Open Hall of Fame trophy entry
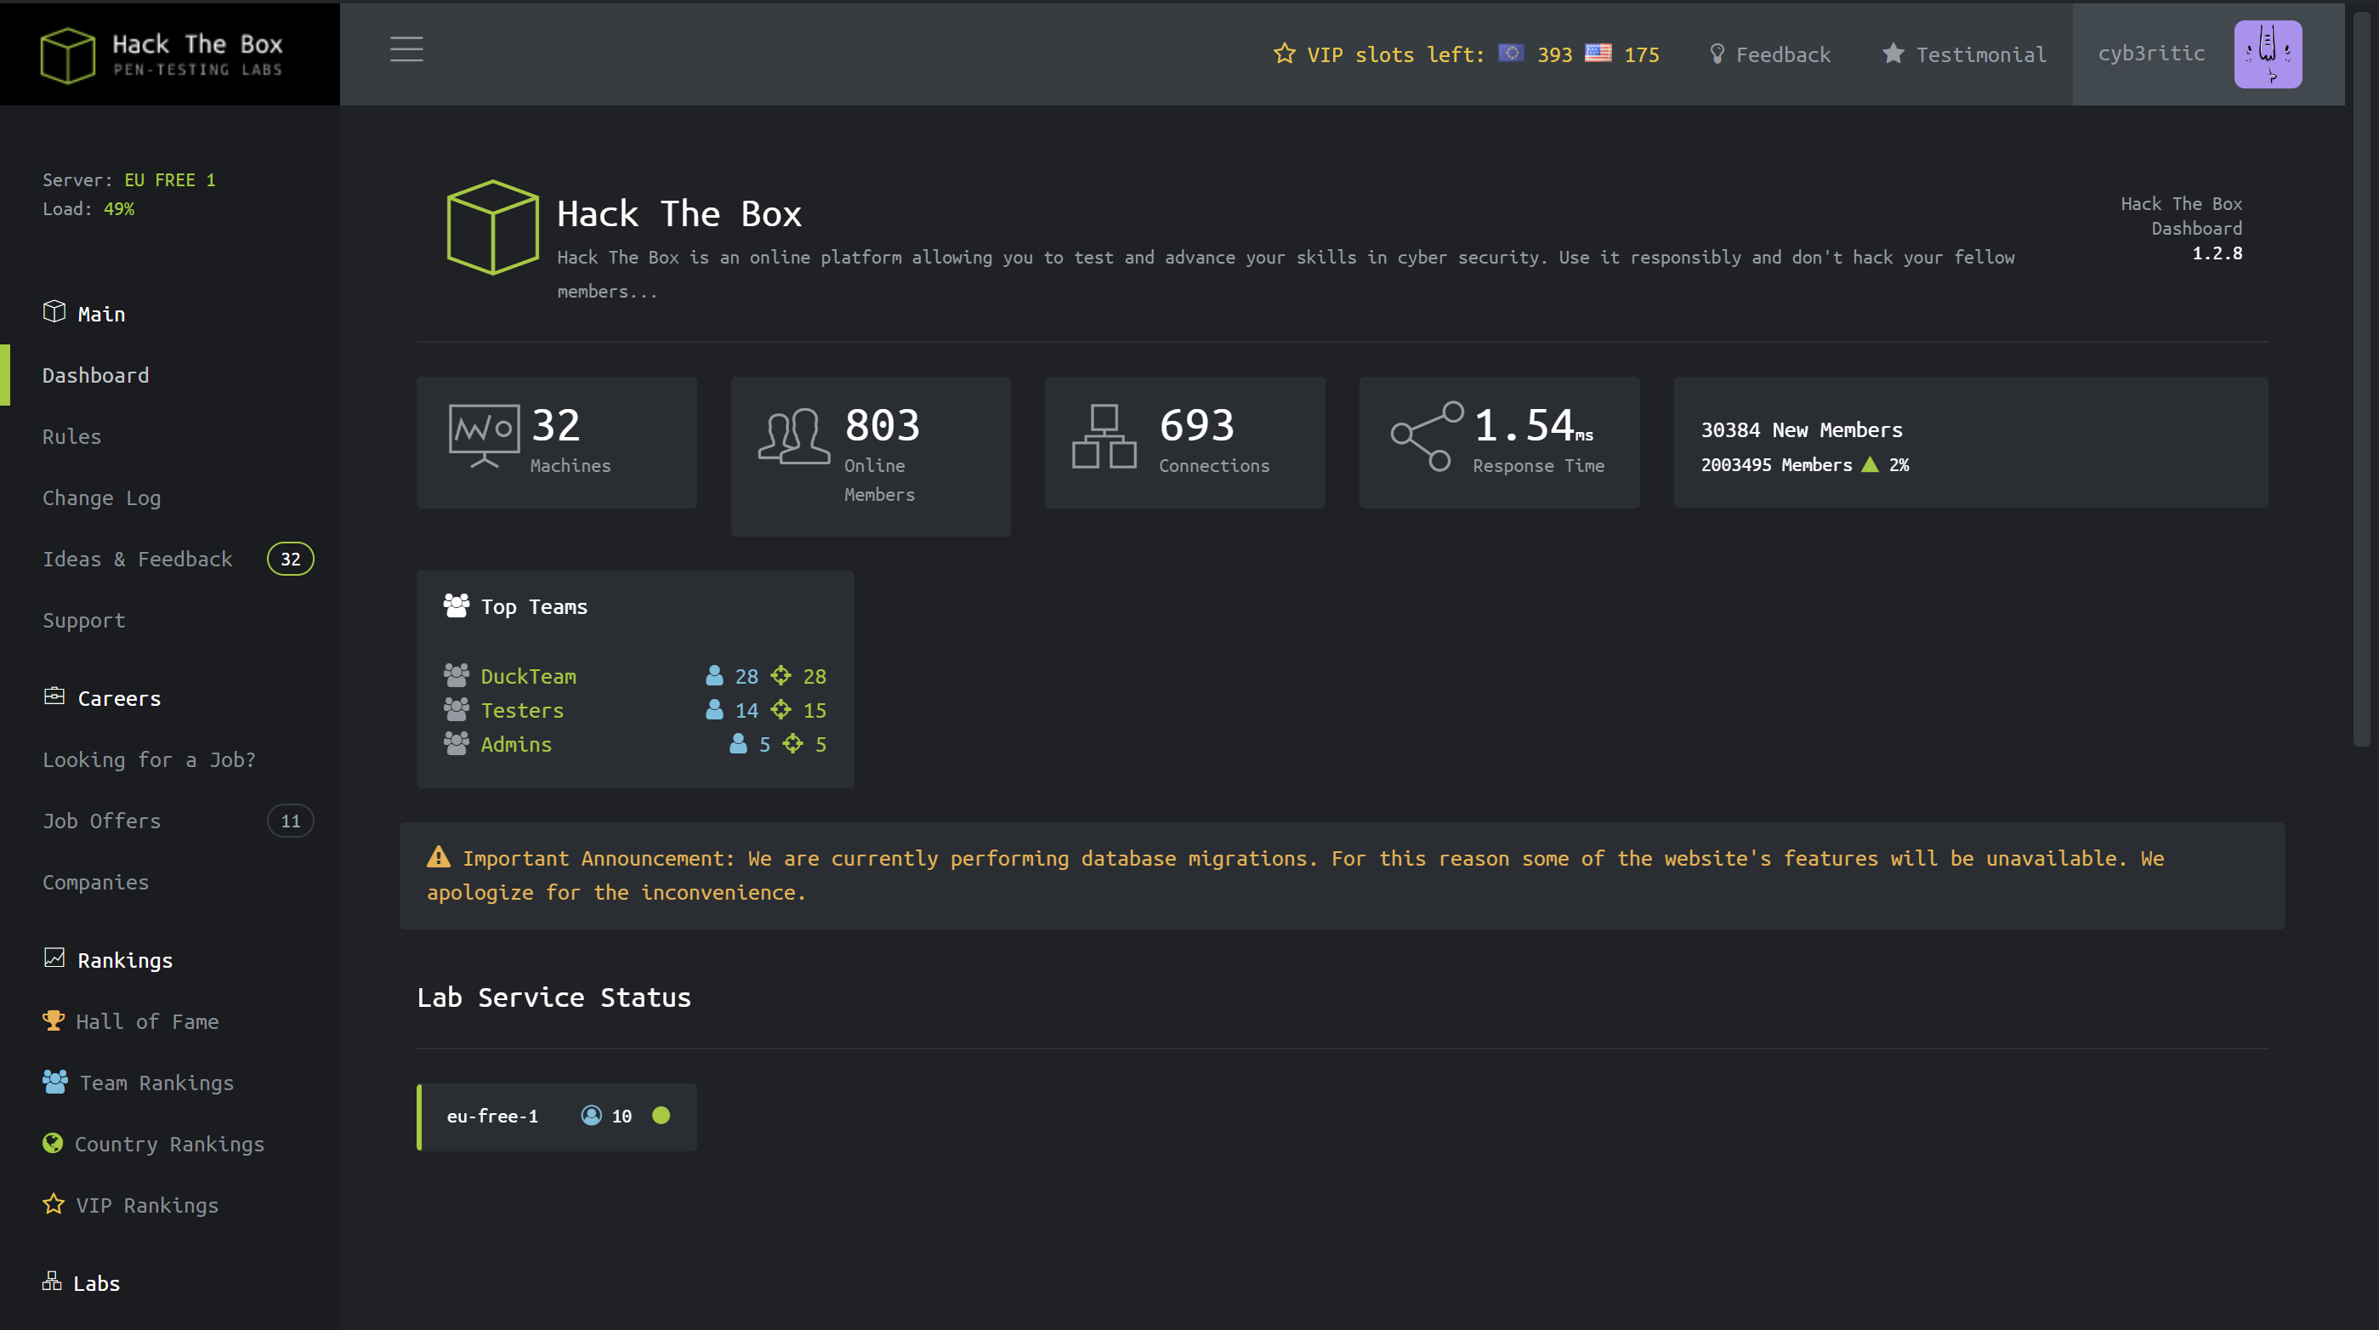Viewport: 2379px width, 1330px height. [x=131, y=1021]
